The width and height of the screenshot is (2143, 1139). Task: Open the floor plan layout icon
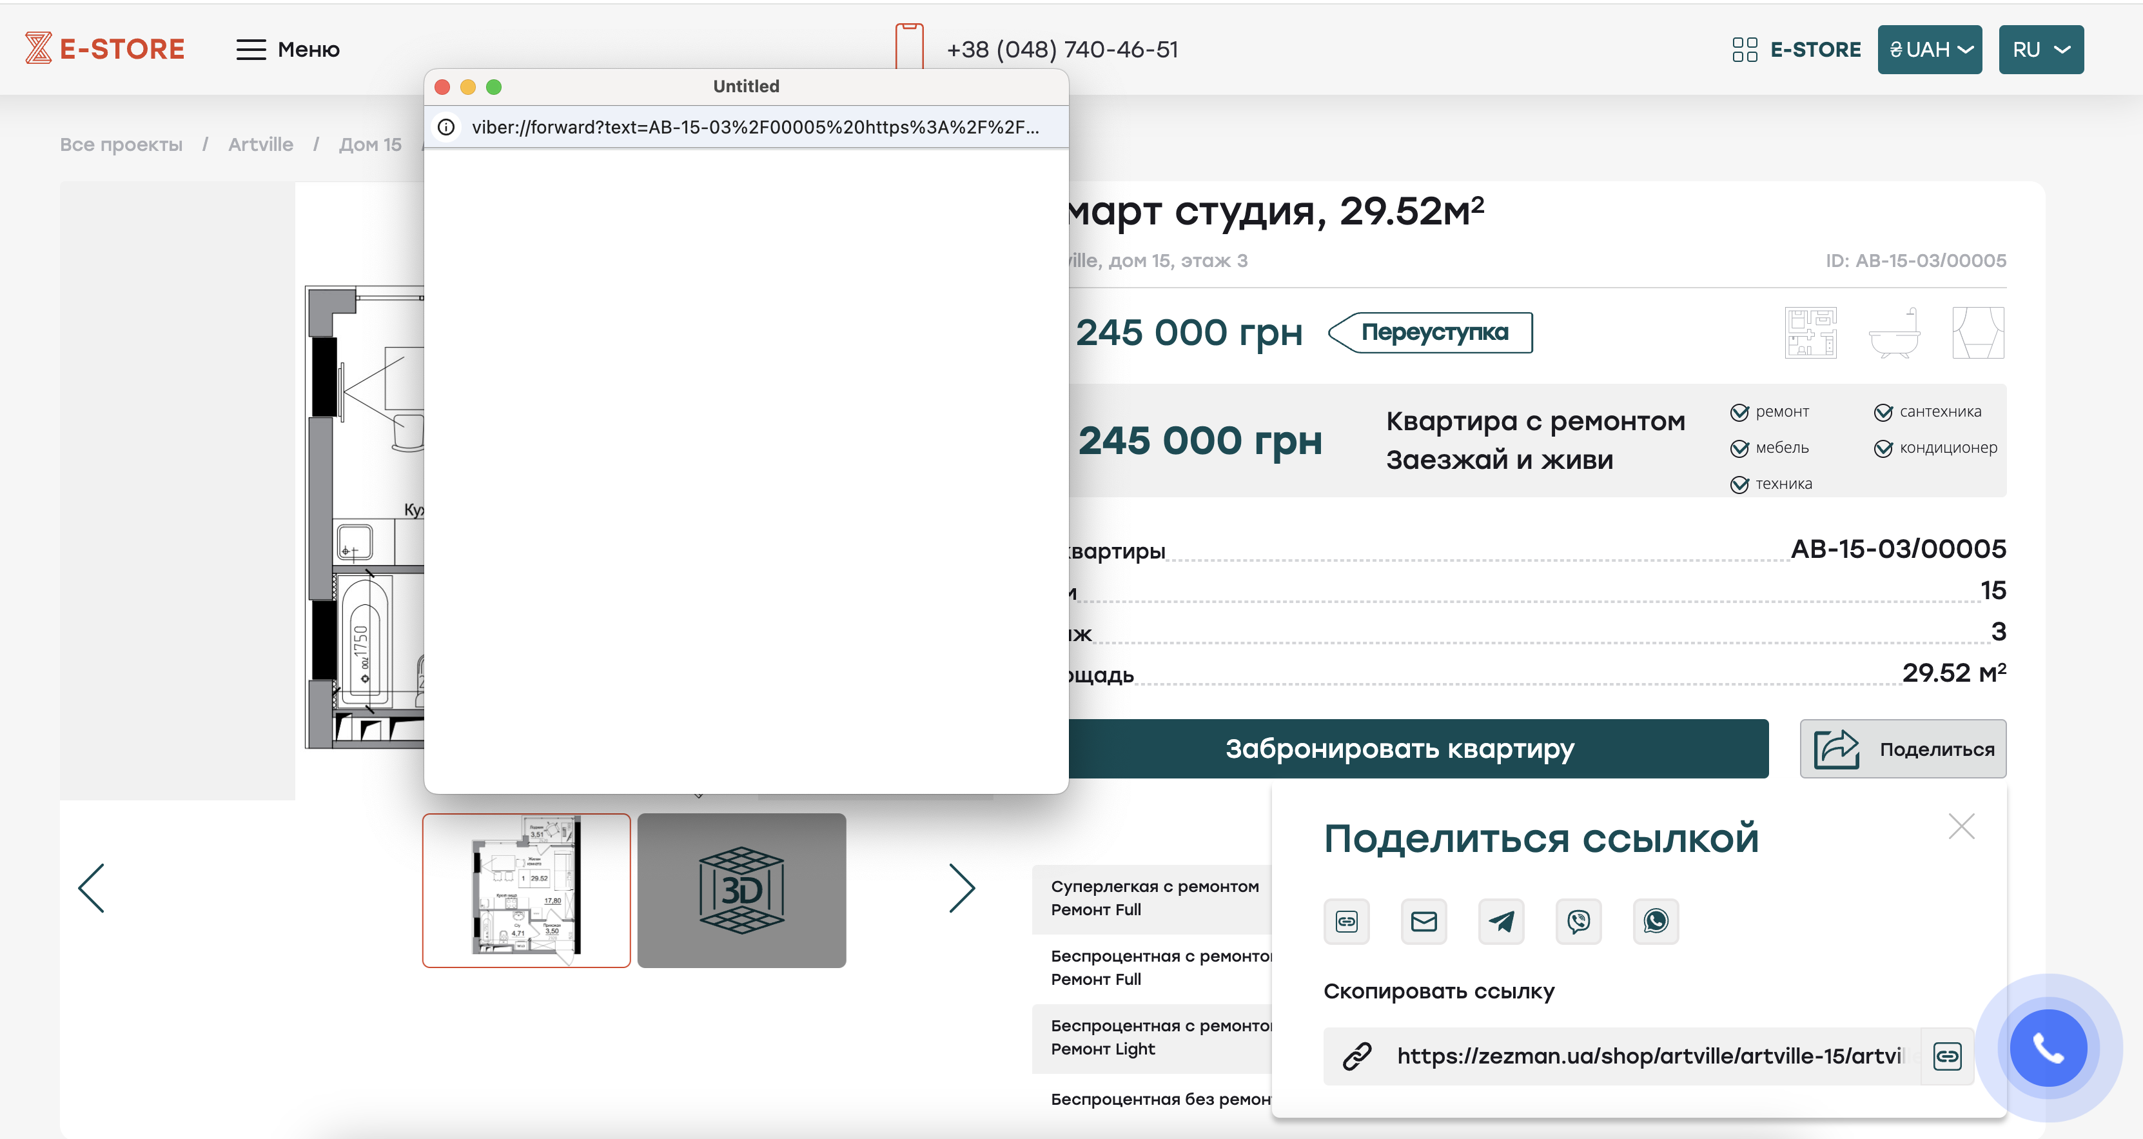1810,333
